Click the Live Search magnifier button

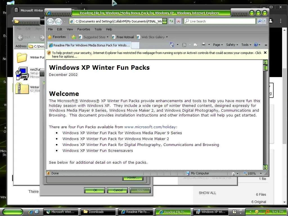click(x=259, y=21)
